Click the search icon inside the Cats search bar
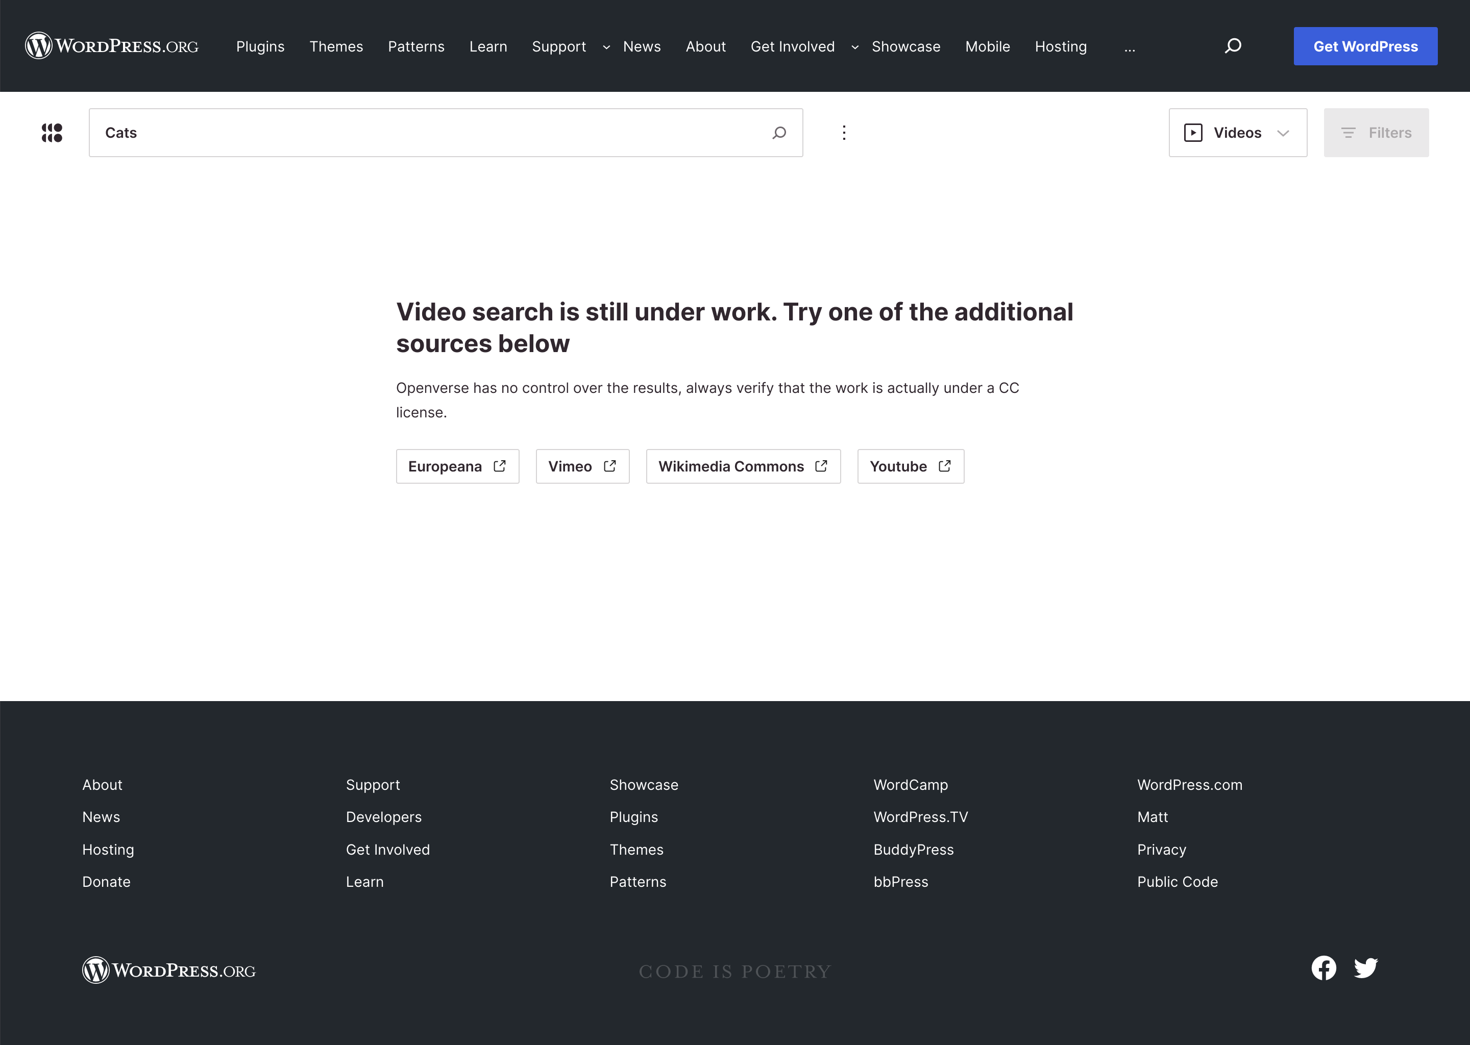Image resolution: width=1470 pixels, height=1045 pixels. click(779, 133)
